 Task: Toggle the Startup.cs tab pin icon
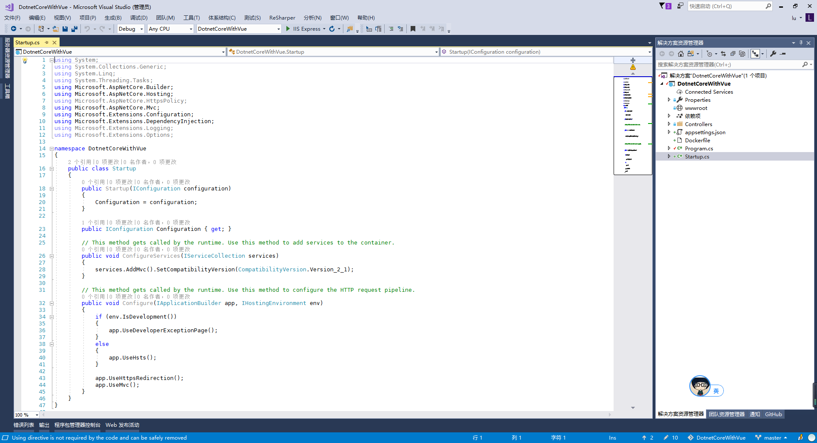point(46,43)
